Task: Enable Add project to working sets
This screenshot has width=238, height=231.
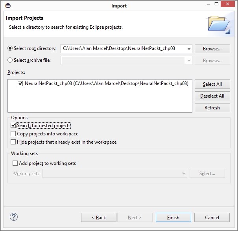Action: point(15,163)
